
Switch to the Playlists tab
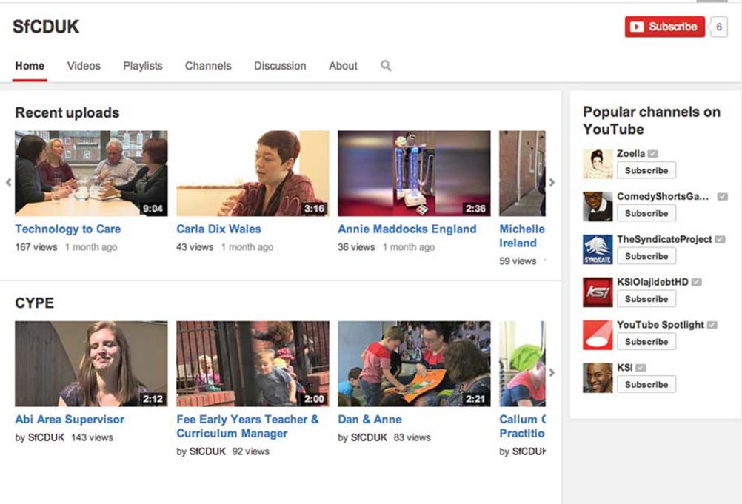[x=142, y=66]
